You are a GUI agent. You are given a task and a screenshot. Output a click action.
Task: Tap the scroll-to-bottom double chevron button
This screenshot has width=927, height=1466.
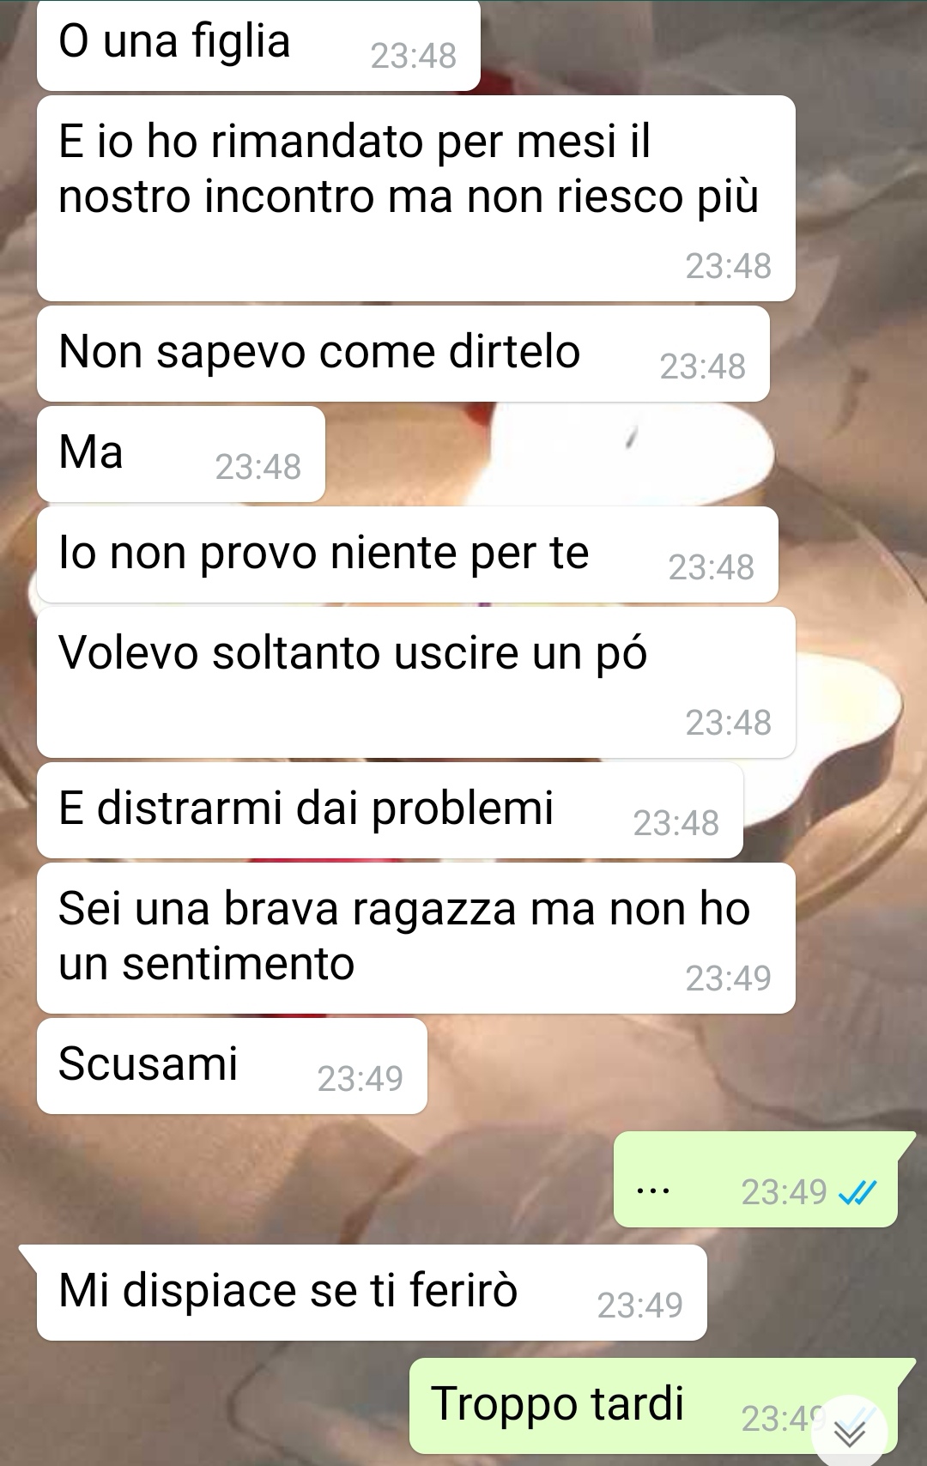[850, 1432]
